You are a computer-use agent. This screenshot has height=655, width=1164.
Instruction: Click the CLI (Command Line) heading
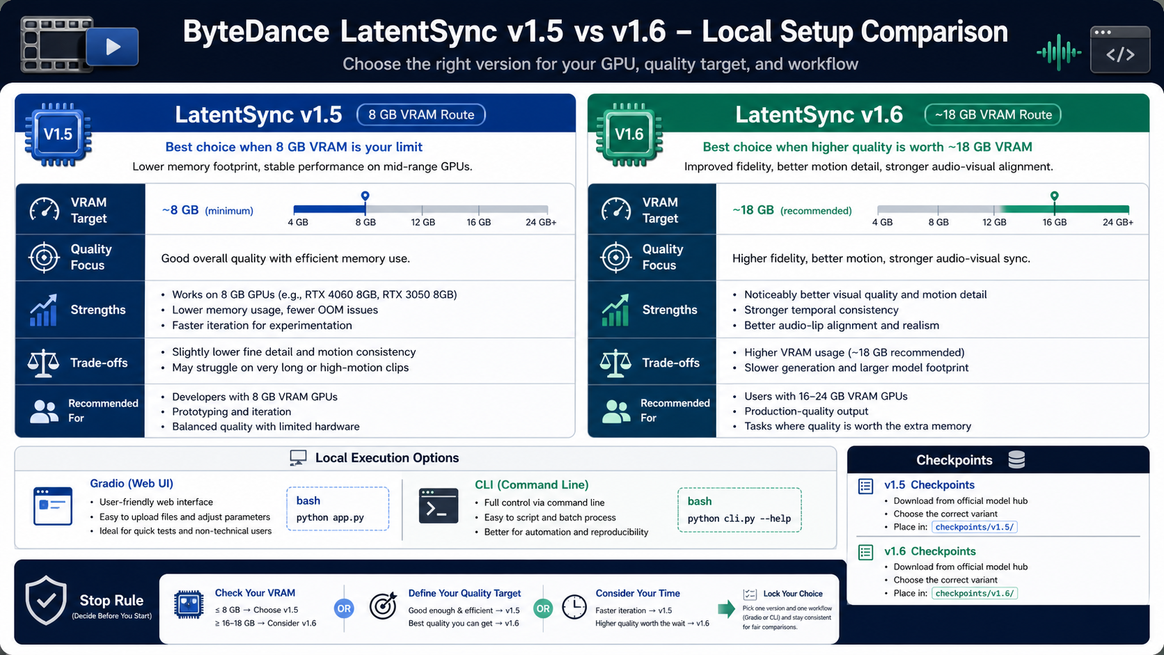(531, 484)
